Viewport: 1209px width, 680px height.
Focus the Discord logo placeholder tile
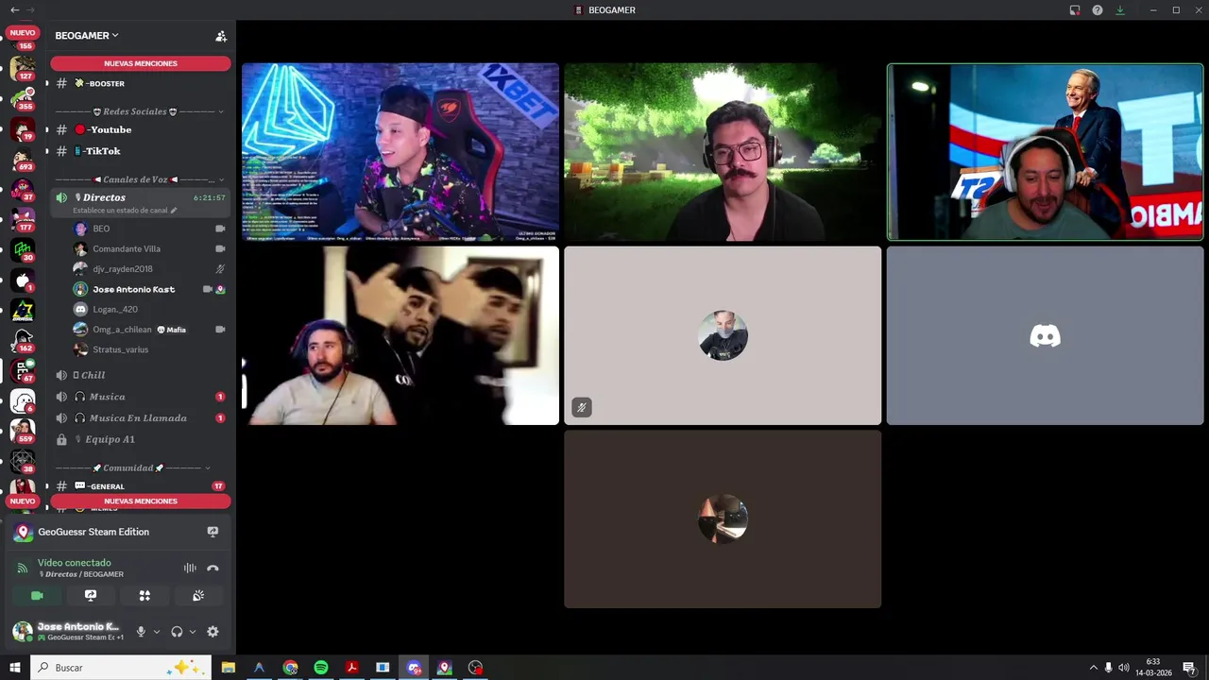[1046, 335]
